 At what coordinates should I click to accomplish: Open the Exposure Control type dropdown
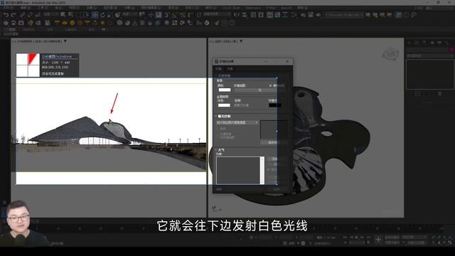237,122
